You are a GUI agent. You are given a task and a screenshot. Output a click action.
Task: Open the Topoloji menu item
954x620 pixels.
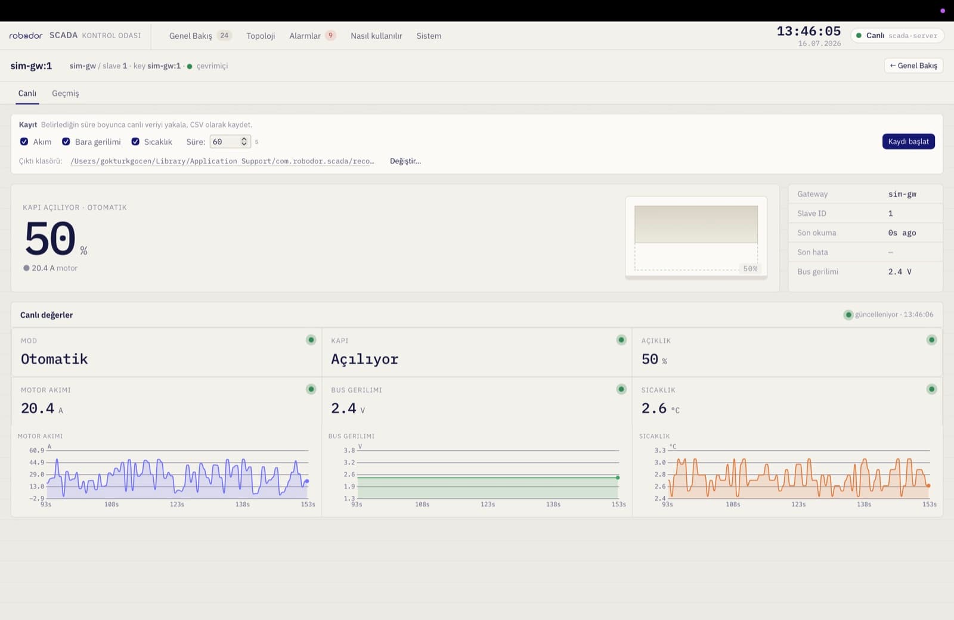pyautogui.click(x=261, y=36)
